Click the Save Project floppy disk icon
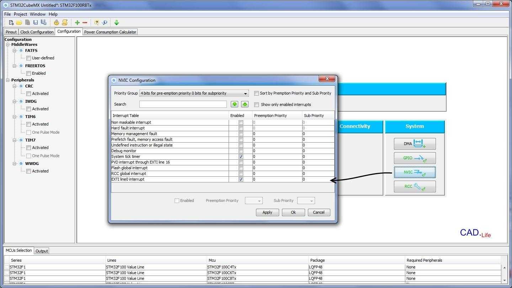Image resolution: width=512 pixels, height=288 pixels. (x=36, y=22)
